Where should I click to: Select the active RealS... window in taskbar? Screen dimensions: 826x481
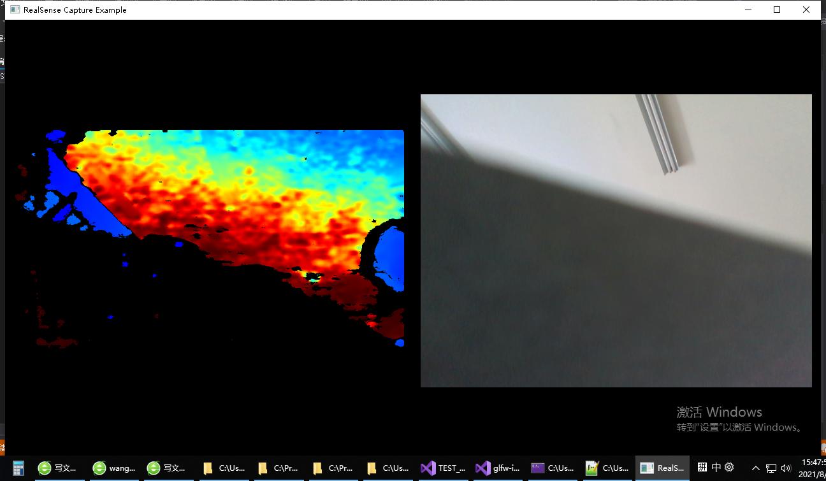[x=662, y=468]
